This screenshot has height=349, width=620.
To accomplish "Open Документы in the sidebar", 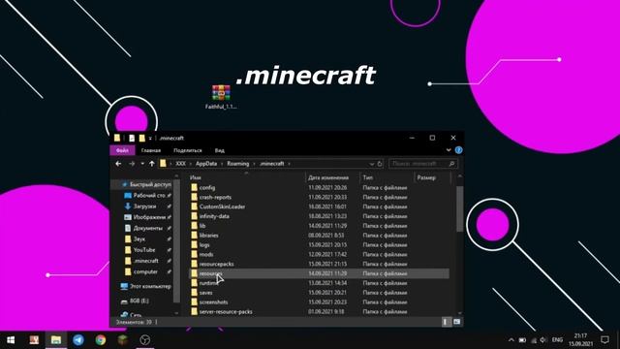I will (x=147, y=228).
